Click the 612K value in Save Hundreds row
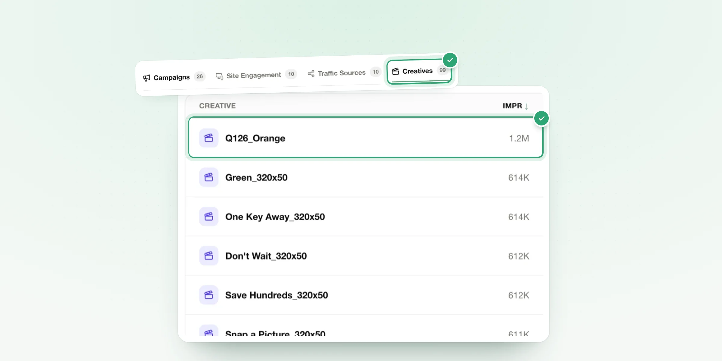 [519, 295]
